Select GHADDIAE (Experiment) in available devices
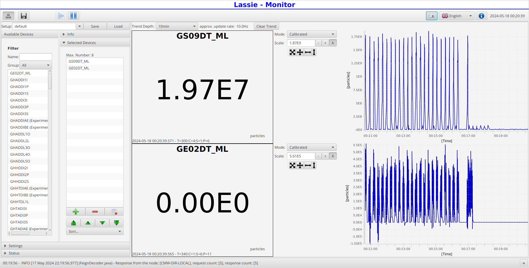Image resolution: width=529 pixels, height=268 pixels. coord(28,120)
